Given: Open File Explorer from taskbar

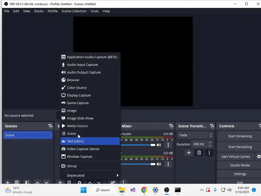Looking at the screenshot, I should pos(122,190).
